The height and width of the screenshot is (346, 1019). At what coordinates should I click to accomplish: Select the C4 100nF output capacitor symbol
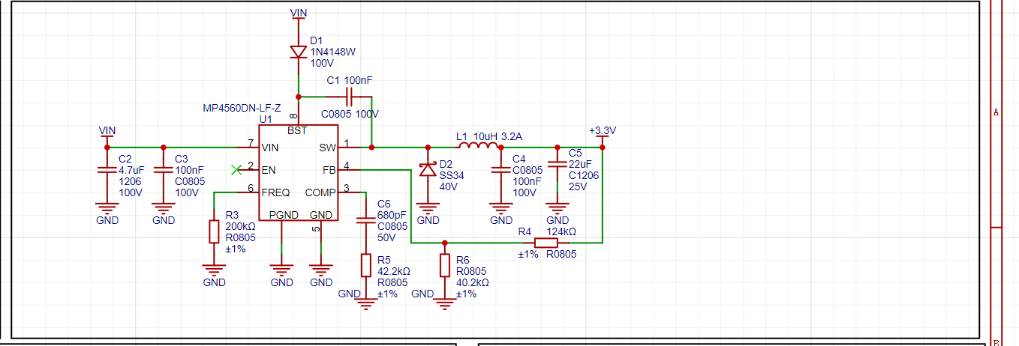[x=500, y=170]
